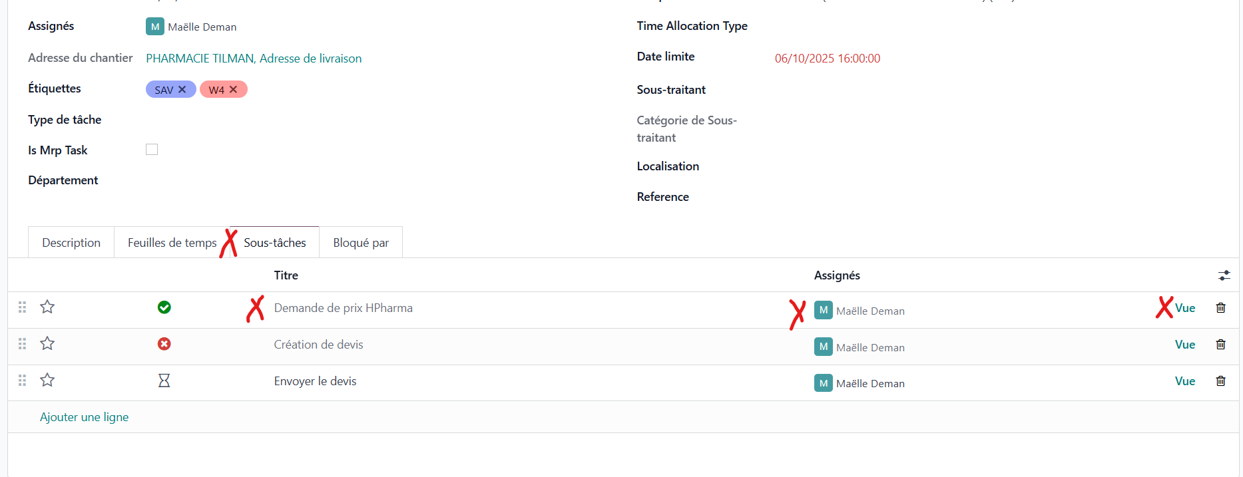Screen dimensions: 1243x477
Task: Delete the Demande de prix HPharma subtask
Action: 1220,307
